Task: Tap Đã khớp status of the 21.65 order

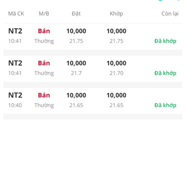Action: [165, 105]
